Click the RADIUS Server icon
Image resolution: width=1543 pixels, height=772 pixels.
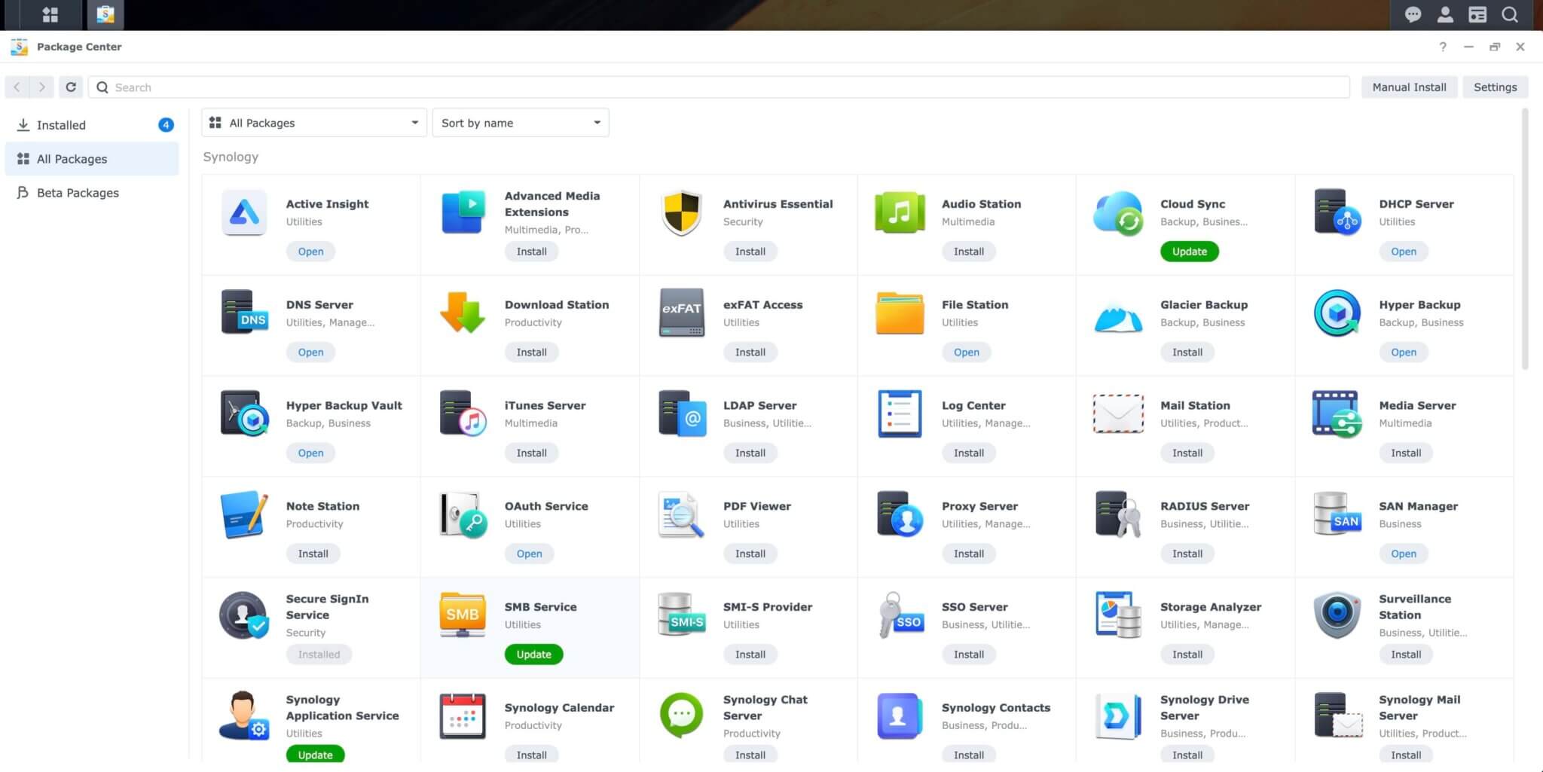(1118, 514)
